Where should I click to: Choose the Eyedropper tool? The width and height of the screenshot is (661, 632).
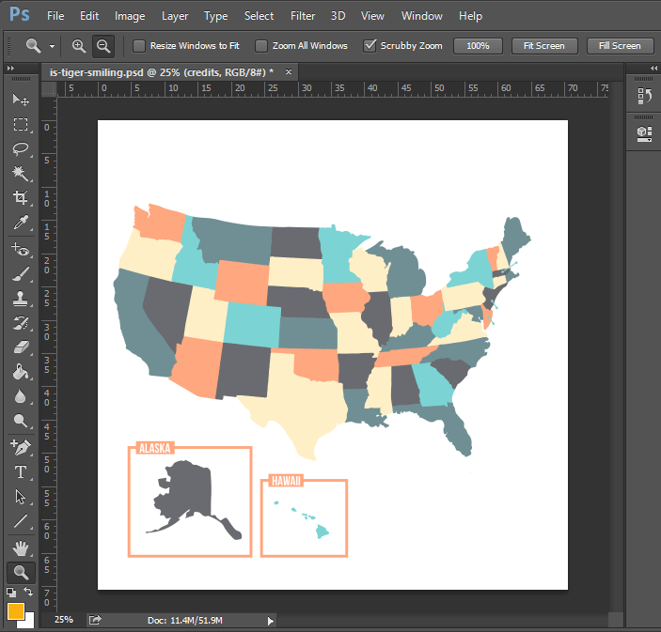[20, 223]
